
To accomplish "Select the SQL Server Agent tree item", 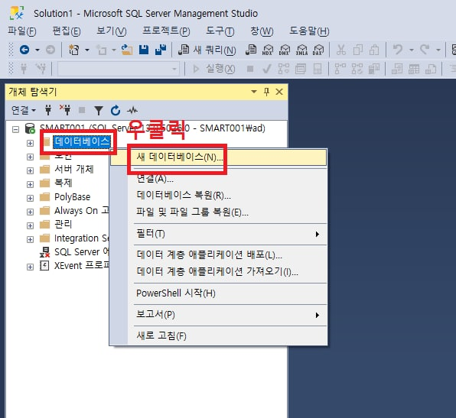I will (x=74, y=252).
